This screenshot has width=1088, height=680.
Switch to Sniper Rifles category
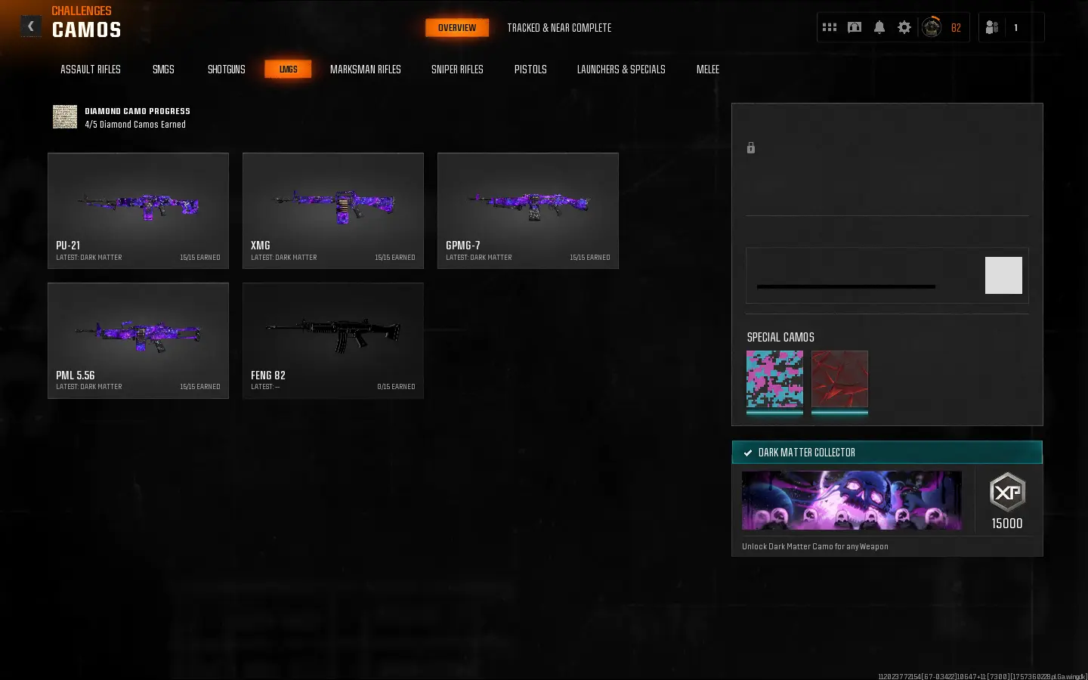[x=457, y=70]
